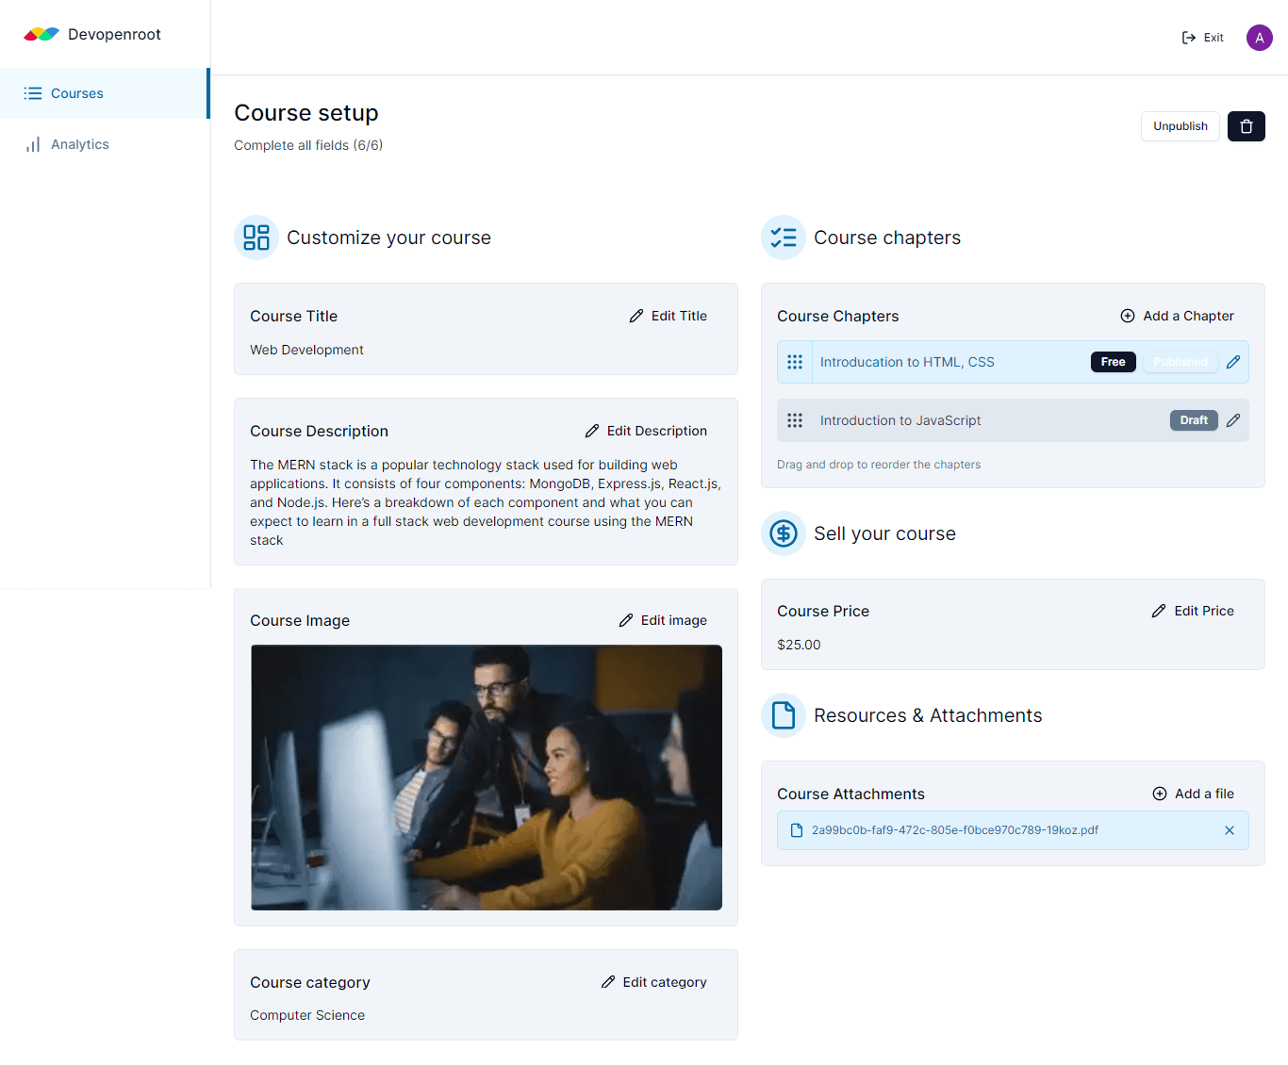Click the pencil icon next to Edit image
The width and height of the screenshot is (1288, 1065).
(x=626, y=620)
